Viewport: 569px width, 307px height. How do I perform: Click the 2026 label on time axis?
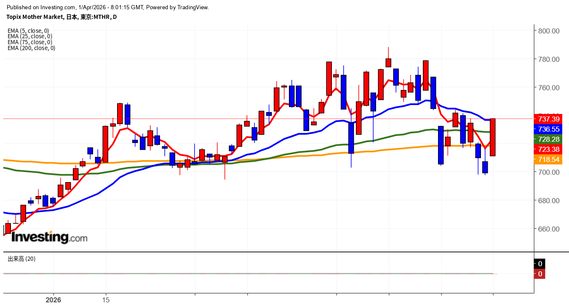point(53,300)
